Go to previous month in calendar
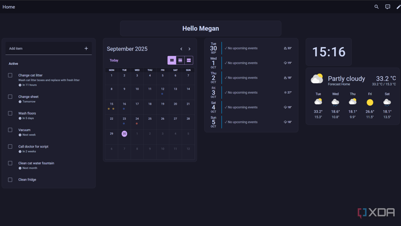The width and height of the screenshot is (401, 226). click(181, 49)
